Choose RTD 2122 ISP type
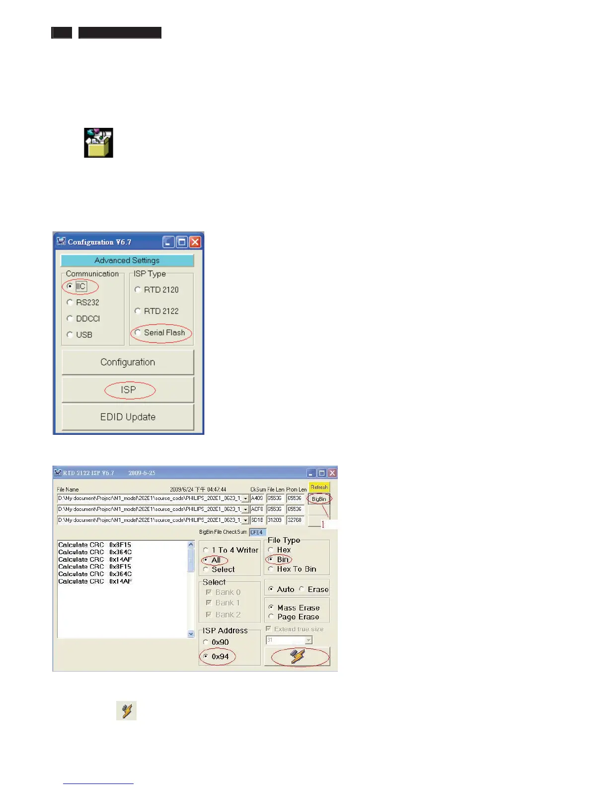 coord(156,311)
